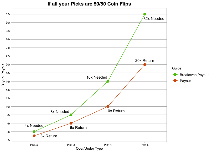Click the orange Pick-5 data point at 20x

(x=144, y=64)
